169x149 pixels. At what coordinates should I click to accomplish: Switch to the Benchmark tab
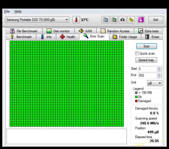pyautogui.click(x=21, y=37)
